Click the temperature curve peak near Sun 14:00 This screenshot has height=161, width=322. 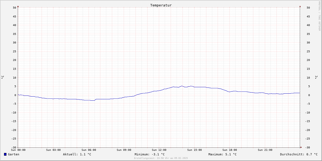click(182, 86)
